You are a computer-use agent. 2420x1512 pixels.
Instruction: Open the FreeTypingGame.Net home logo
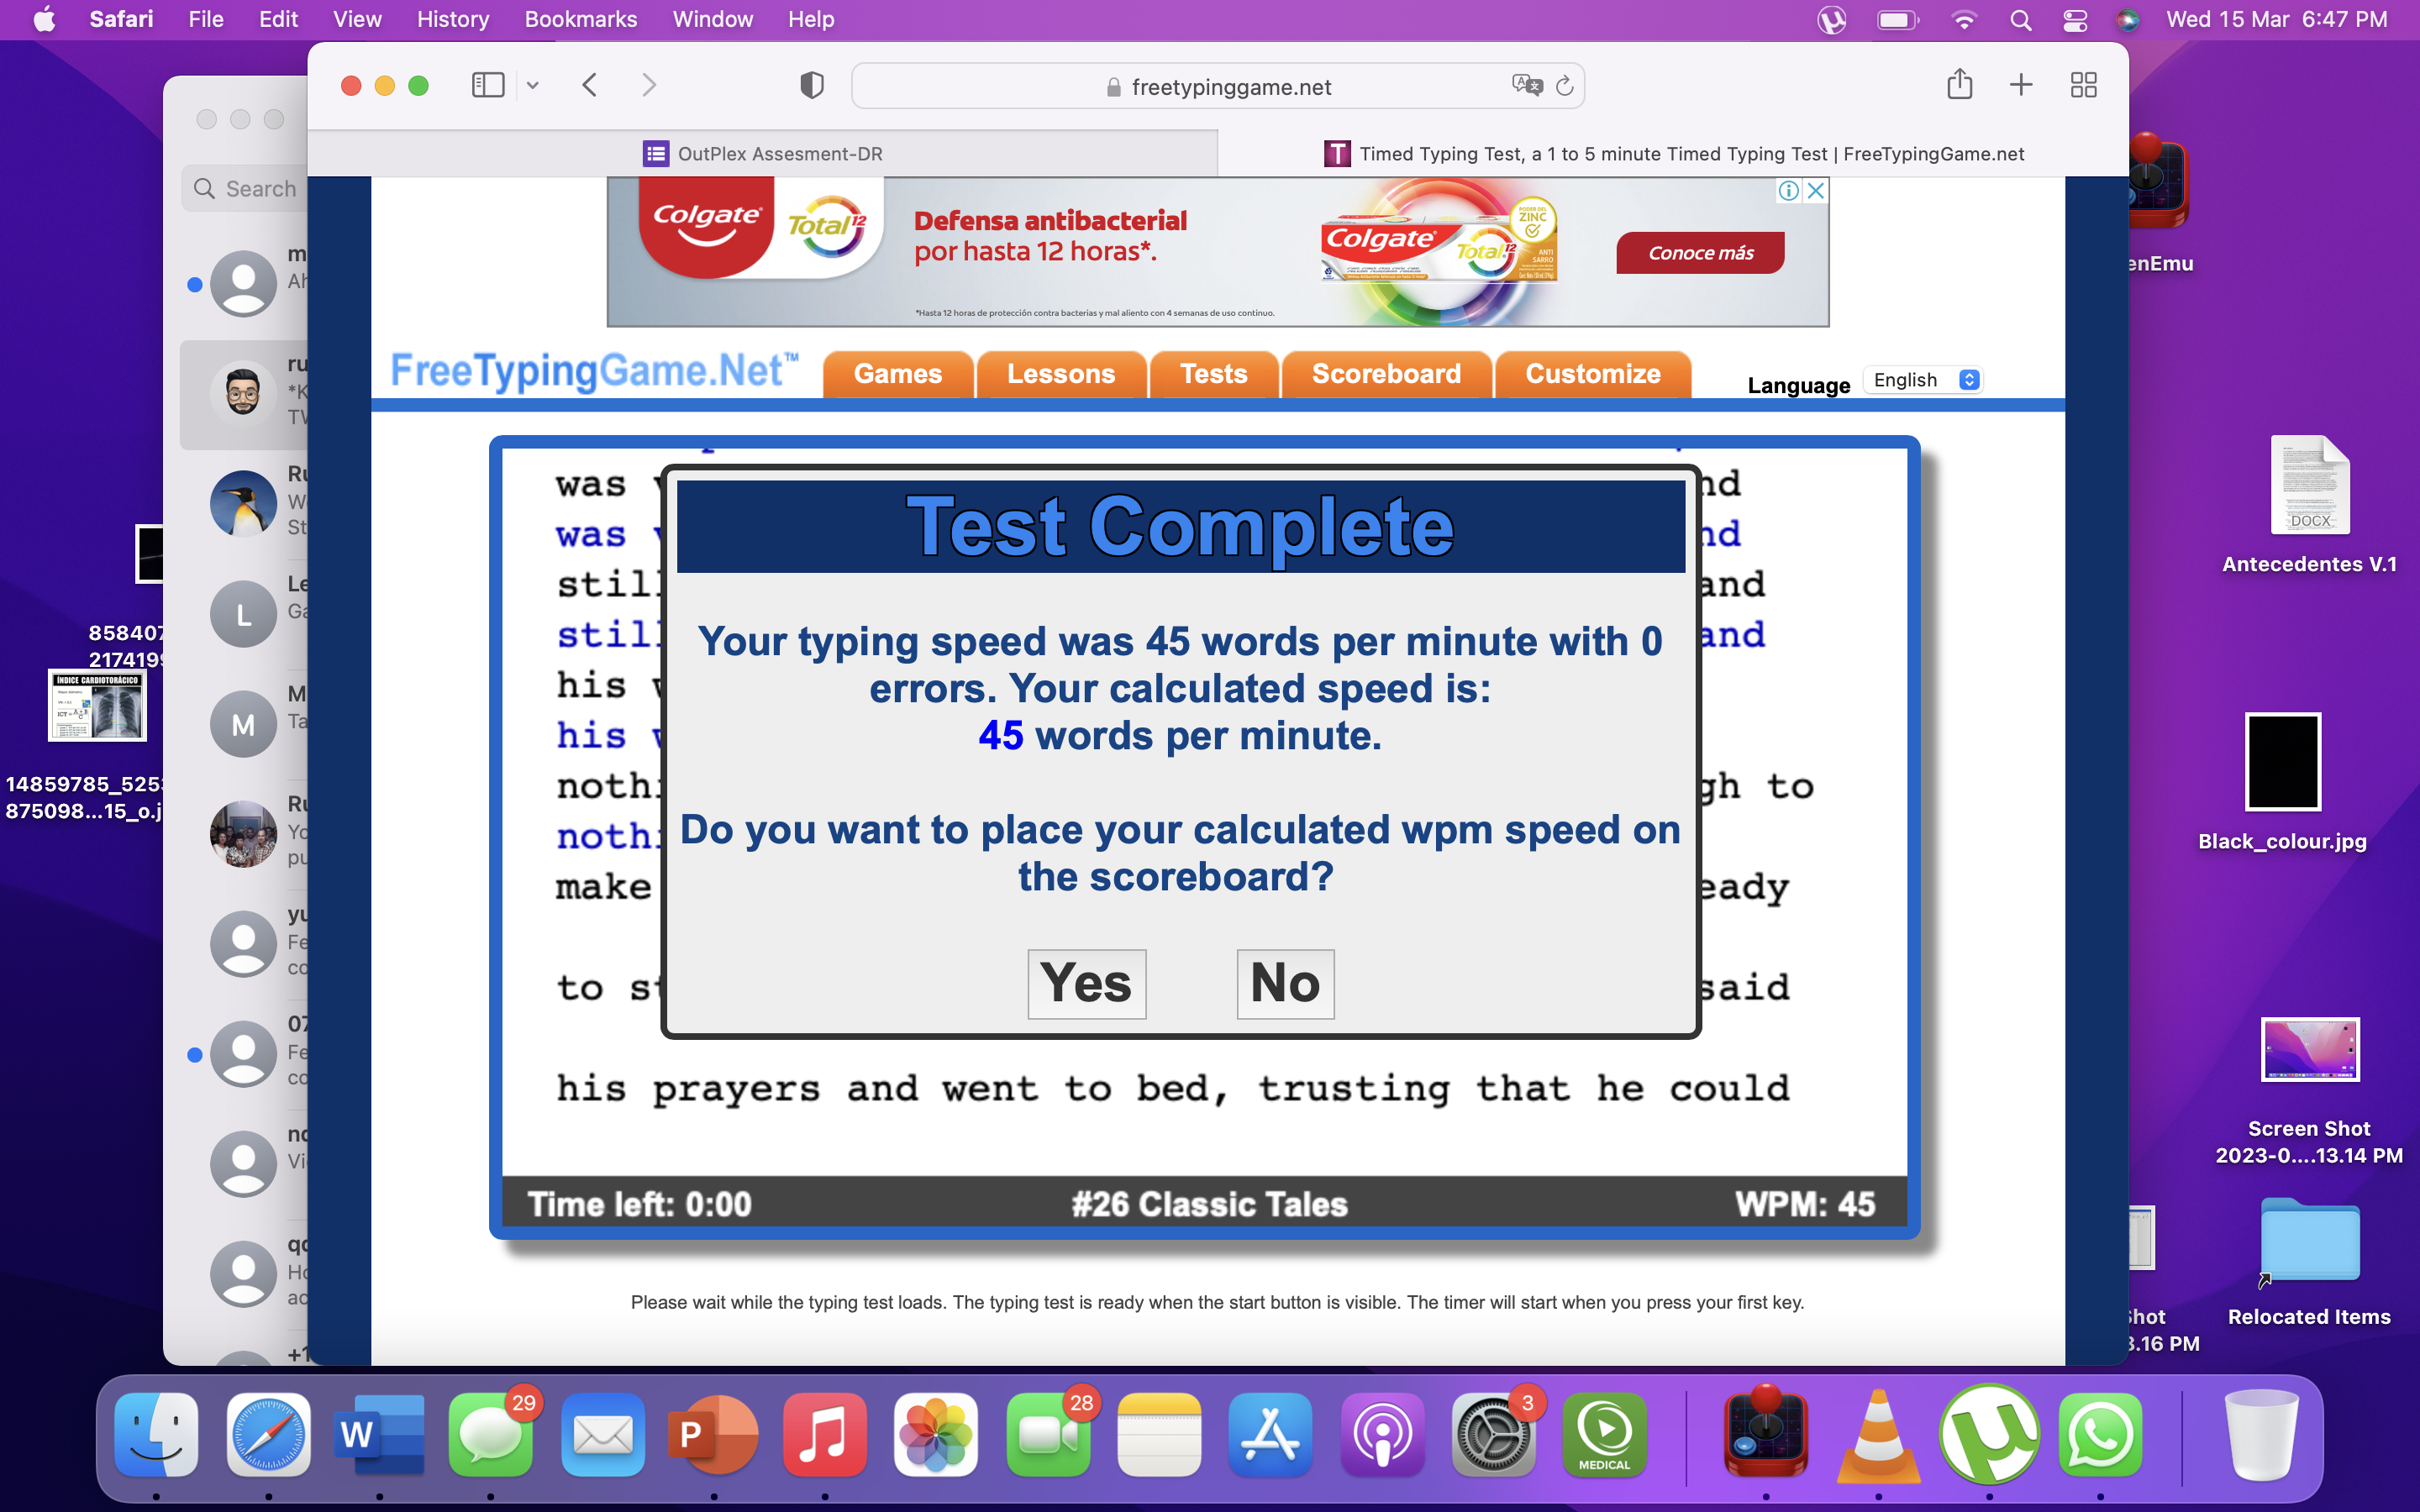(594, 371)
